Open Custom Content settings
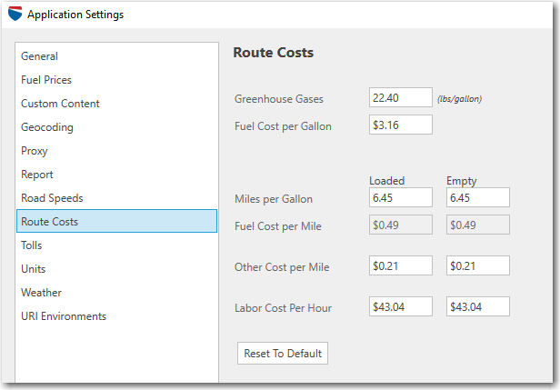Image resolution: width=560 pixels, height=390 pixels. point(116,104)
